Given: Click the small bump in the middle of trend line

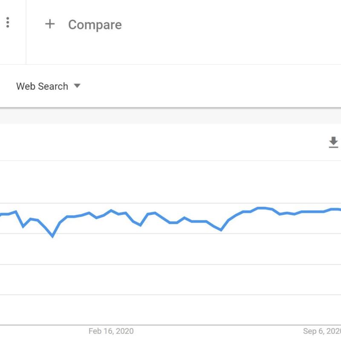Looking at the screenshot, I should (184, 217).
